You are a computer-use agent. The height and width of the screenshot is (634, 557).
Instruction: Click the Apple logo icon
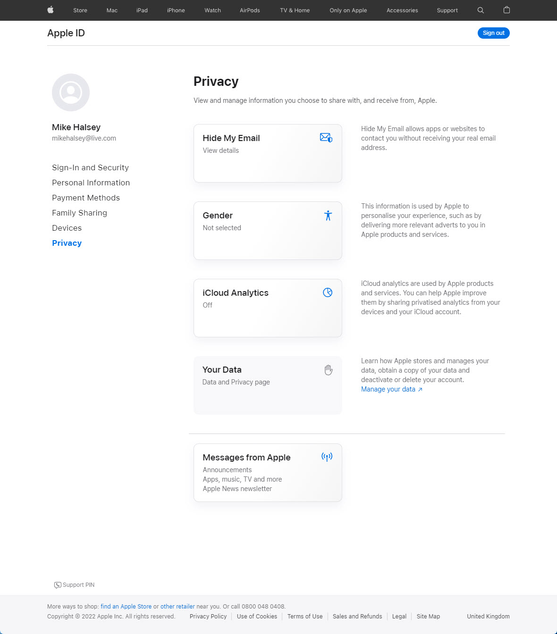[x=51, y=10]
